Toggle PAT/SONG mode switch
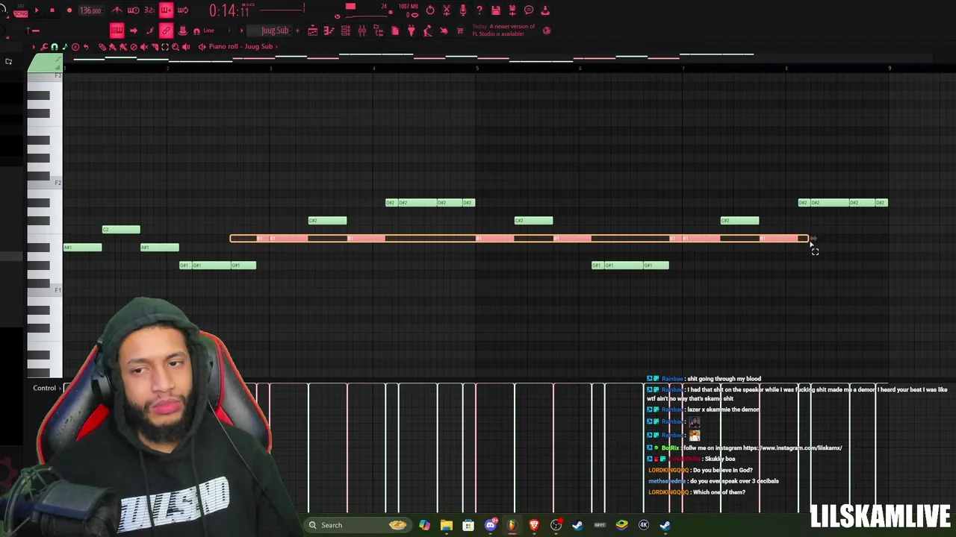This screenshot has height=537, width=956. (x=20, y=10)
